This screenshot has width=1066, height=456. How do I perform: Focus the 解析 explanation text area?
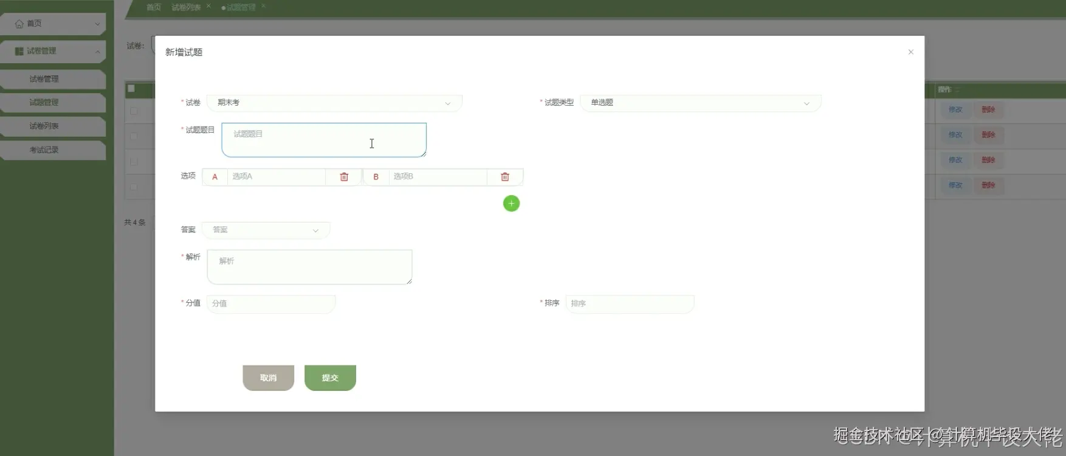(309, 267)
